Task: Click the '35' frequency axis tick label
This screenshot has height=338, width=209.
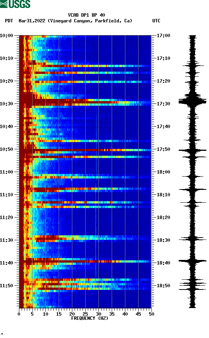Action: 112,314
